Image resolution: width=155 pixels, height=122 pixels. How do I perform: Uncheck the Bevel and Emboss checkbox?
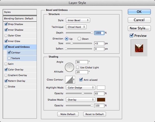click(x=6, y=47)
